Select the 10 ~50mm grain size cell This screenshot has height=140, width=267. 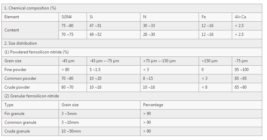99,131
